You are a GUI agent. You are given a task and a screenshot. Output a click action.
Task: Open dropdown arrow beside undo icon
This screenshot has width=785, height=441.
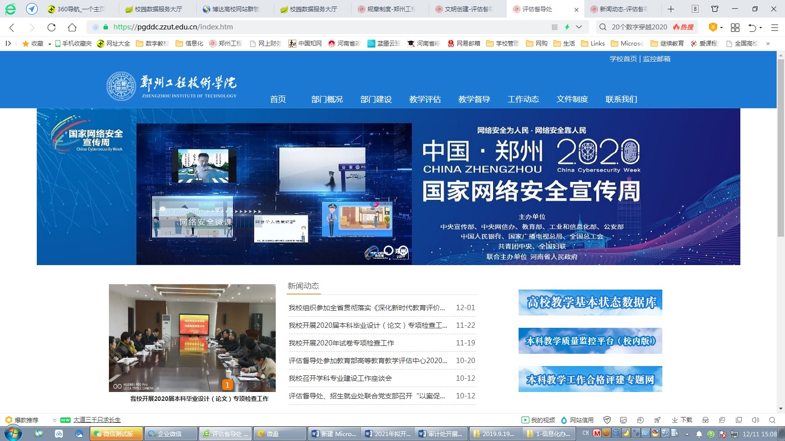point(761,27)
